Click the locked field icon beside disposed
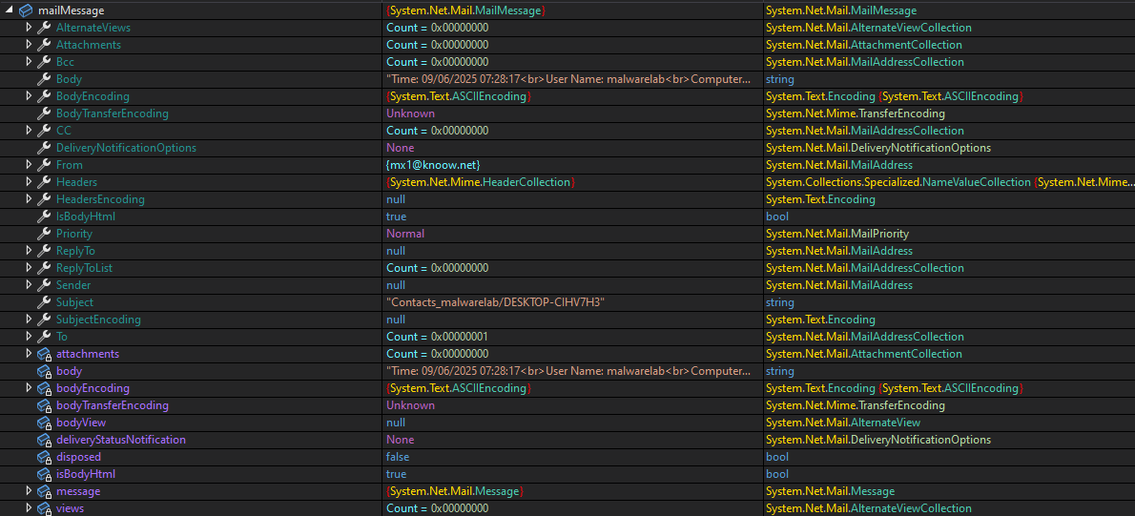Screen dimensions: 1135x516 (44, 457)
